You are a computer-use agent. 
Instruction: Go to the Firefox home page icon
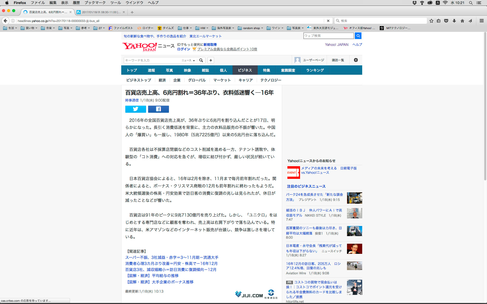point(462,21)
